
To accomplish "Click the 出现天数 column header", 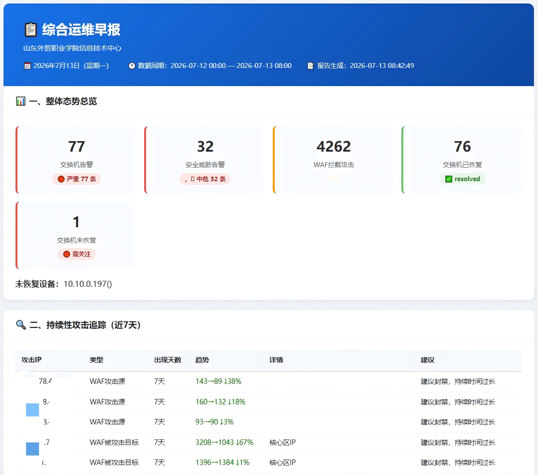I will (x=168, y=360).
